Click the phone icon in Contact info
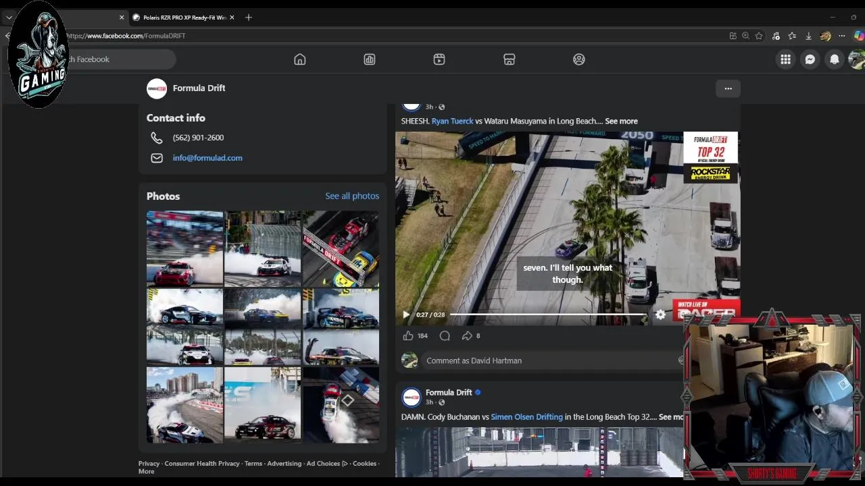Viewport: 865px width, 486px height. [x=157, y=138]
